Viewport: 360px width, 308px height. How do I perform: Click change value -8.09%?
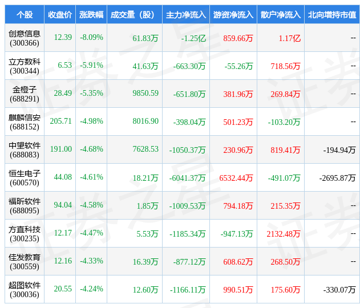(91, 37)
